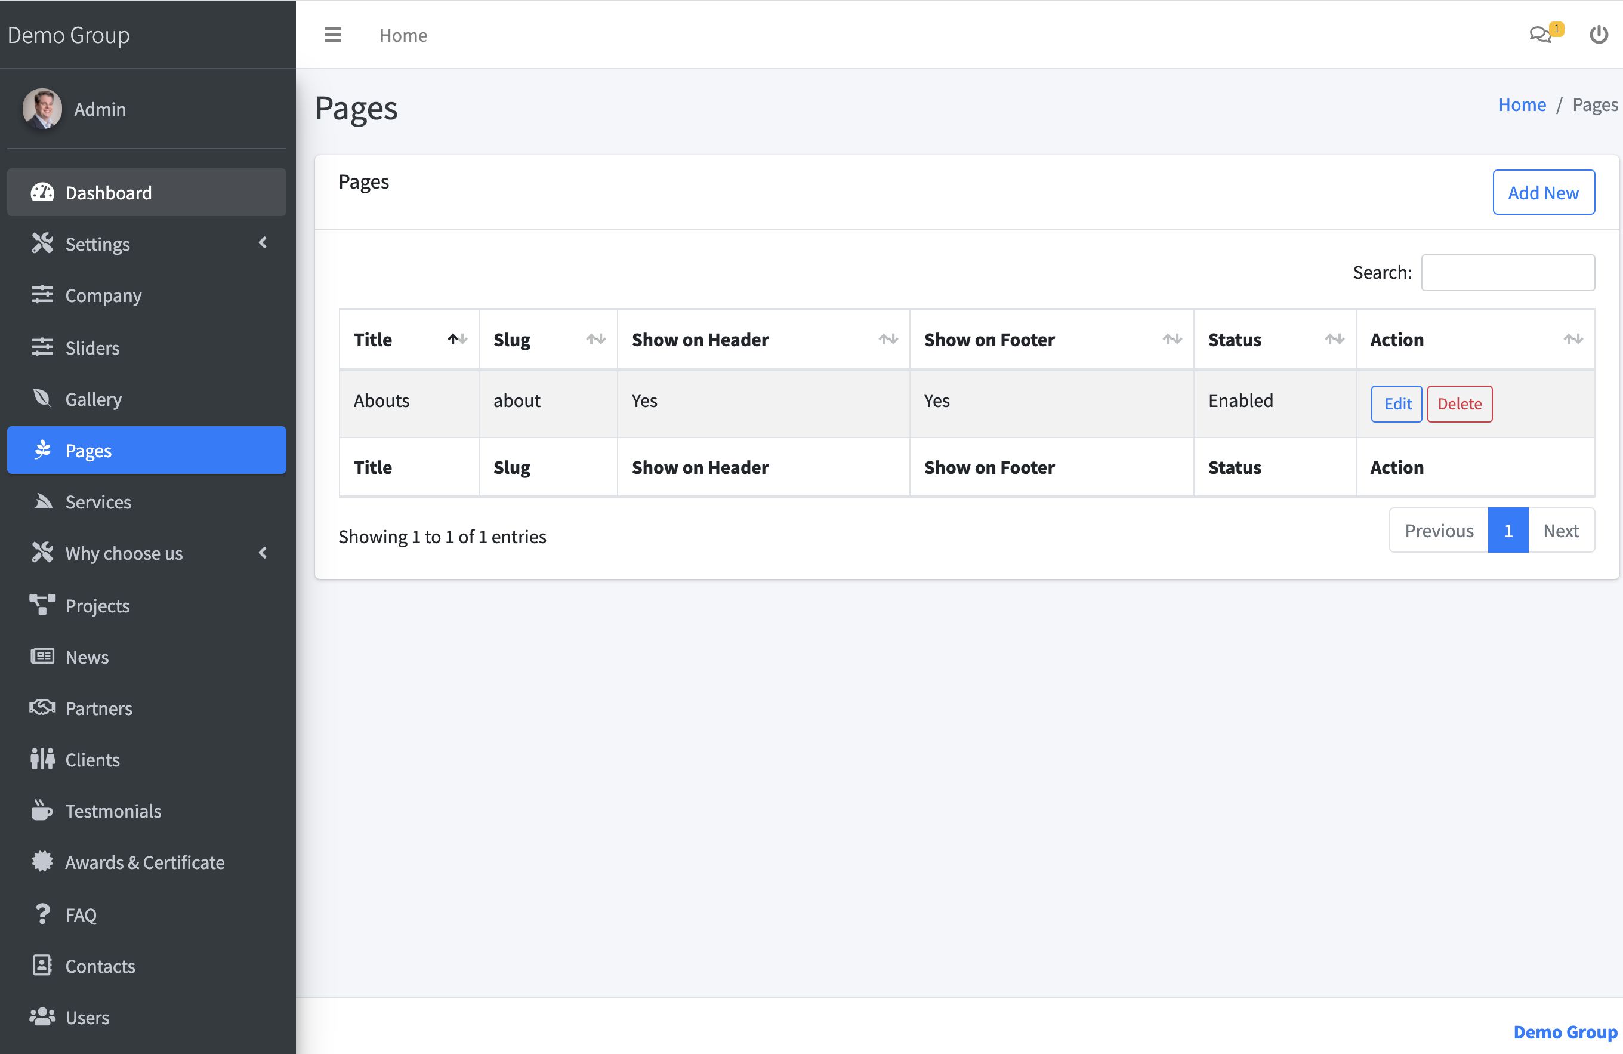Delete the Abouts page row

pos(1460,404)
